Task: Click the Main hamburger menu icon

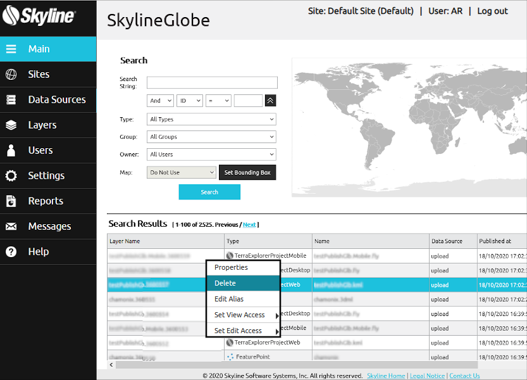Action: click(x=11, y=49)
